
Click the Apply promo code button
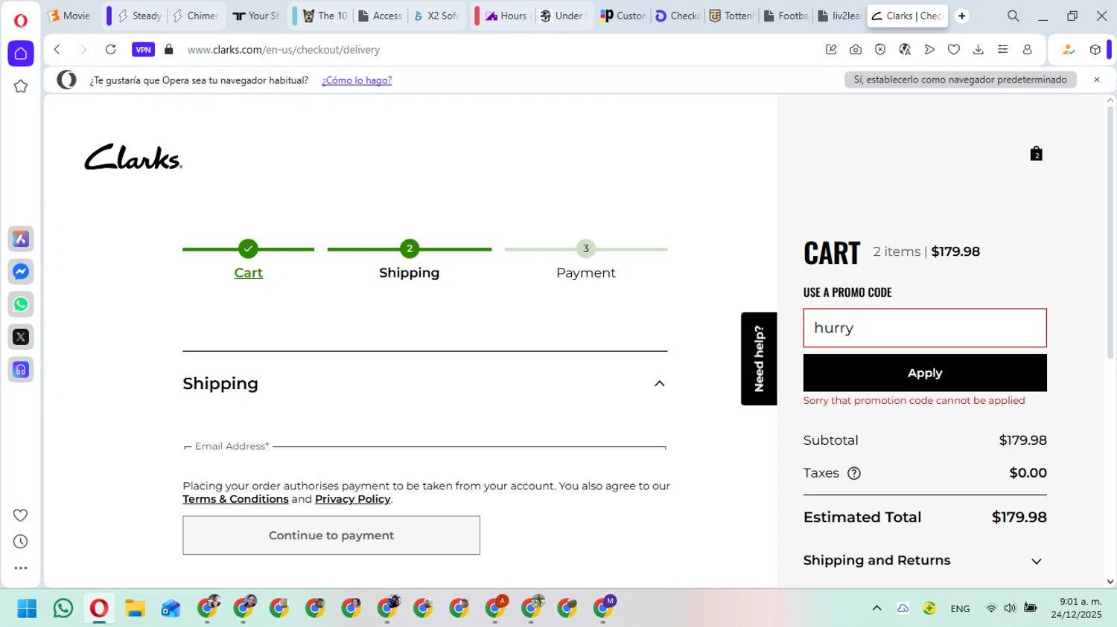click(x=925, y=373)
